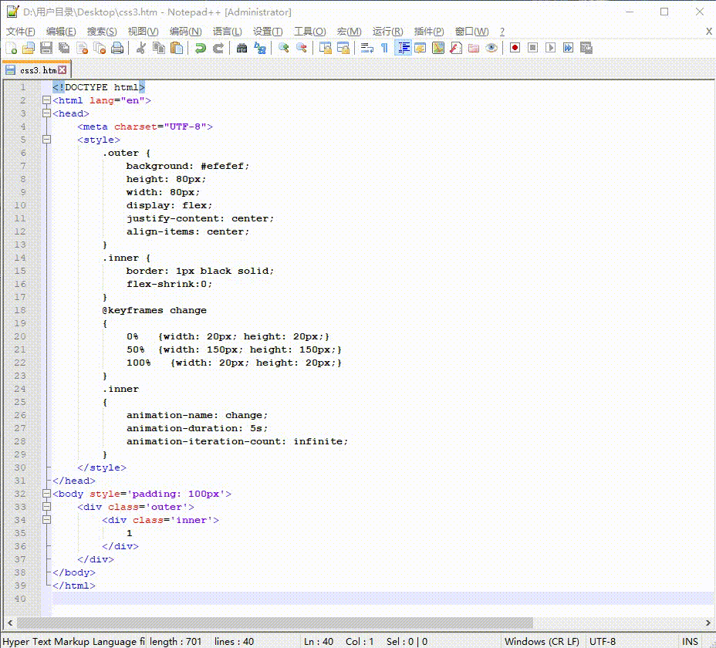Open user defined language dialog icon

(420, 48)
